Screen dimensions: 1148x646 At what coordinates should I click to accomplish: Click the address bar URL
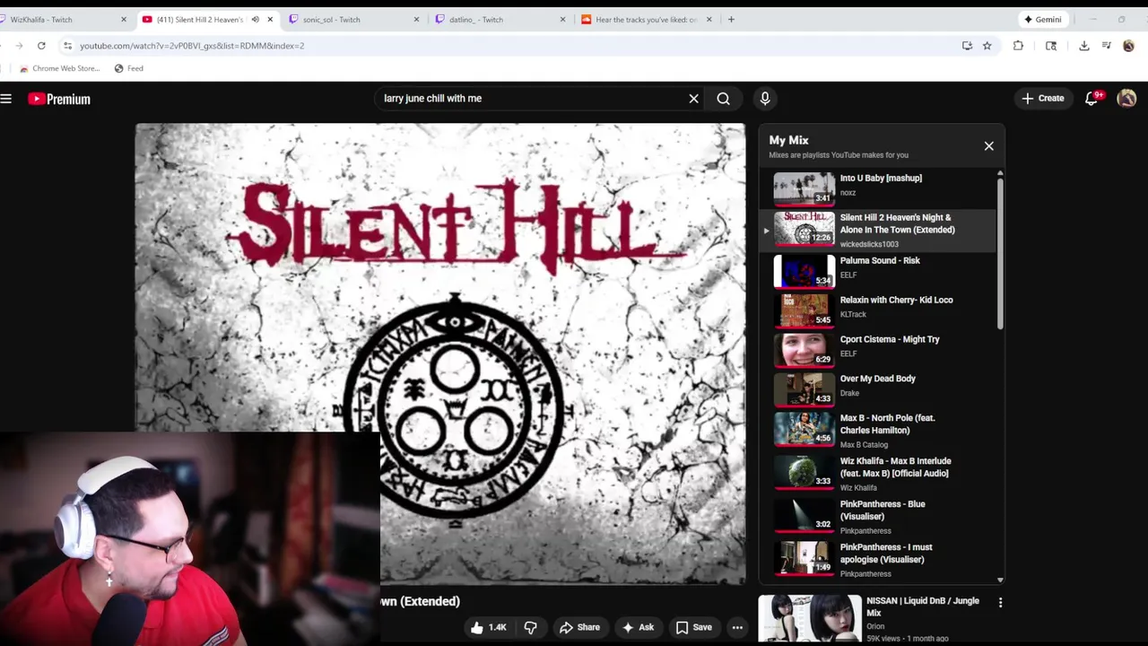point(192,46)
